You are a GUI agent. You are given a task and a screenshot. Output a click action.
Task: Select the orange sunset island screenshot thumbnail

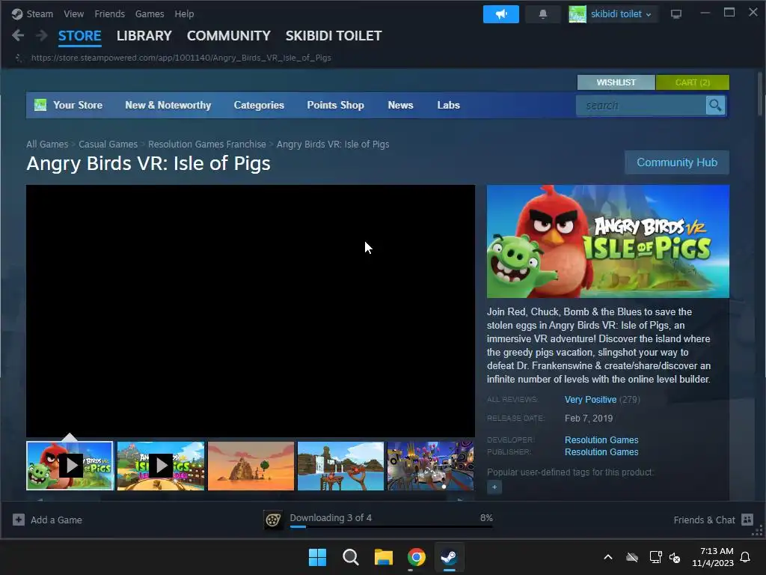(251, 466)
